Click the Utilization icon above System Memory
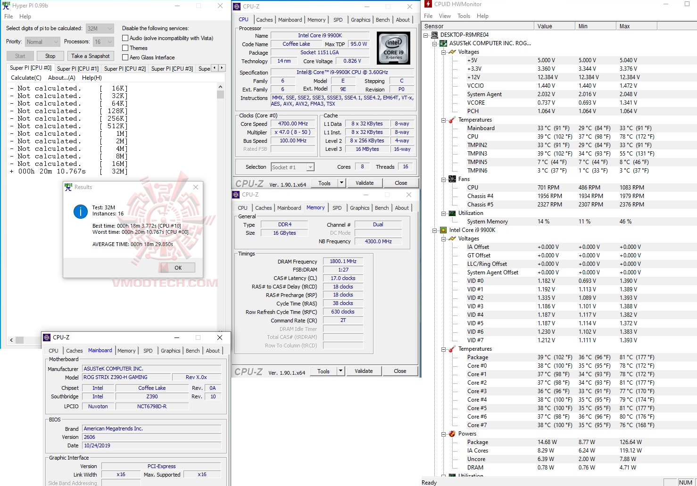Viewport: 697px width, 486px height. pos(452,213)
